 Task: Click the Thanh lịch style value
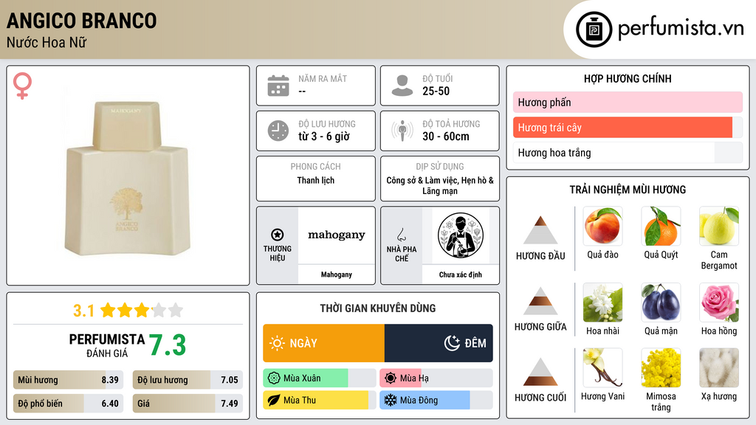click(x=316, y=180)
